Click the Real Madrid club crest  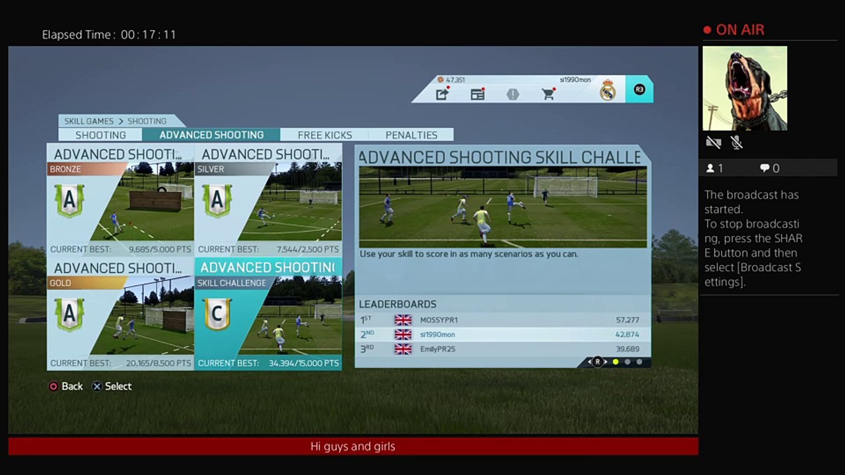608,90
